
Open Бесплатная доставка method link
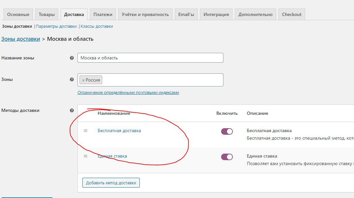[x=119, y=130]
